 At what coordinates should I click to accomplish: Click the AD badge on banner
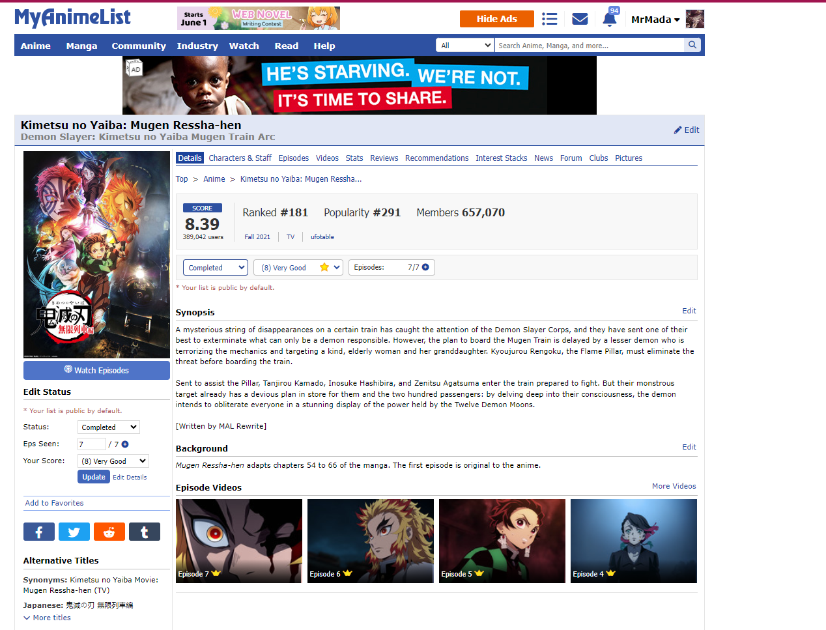(134, 68)
